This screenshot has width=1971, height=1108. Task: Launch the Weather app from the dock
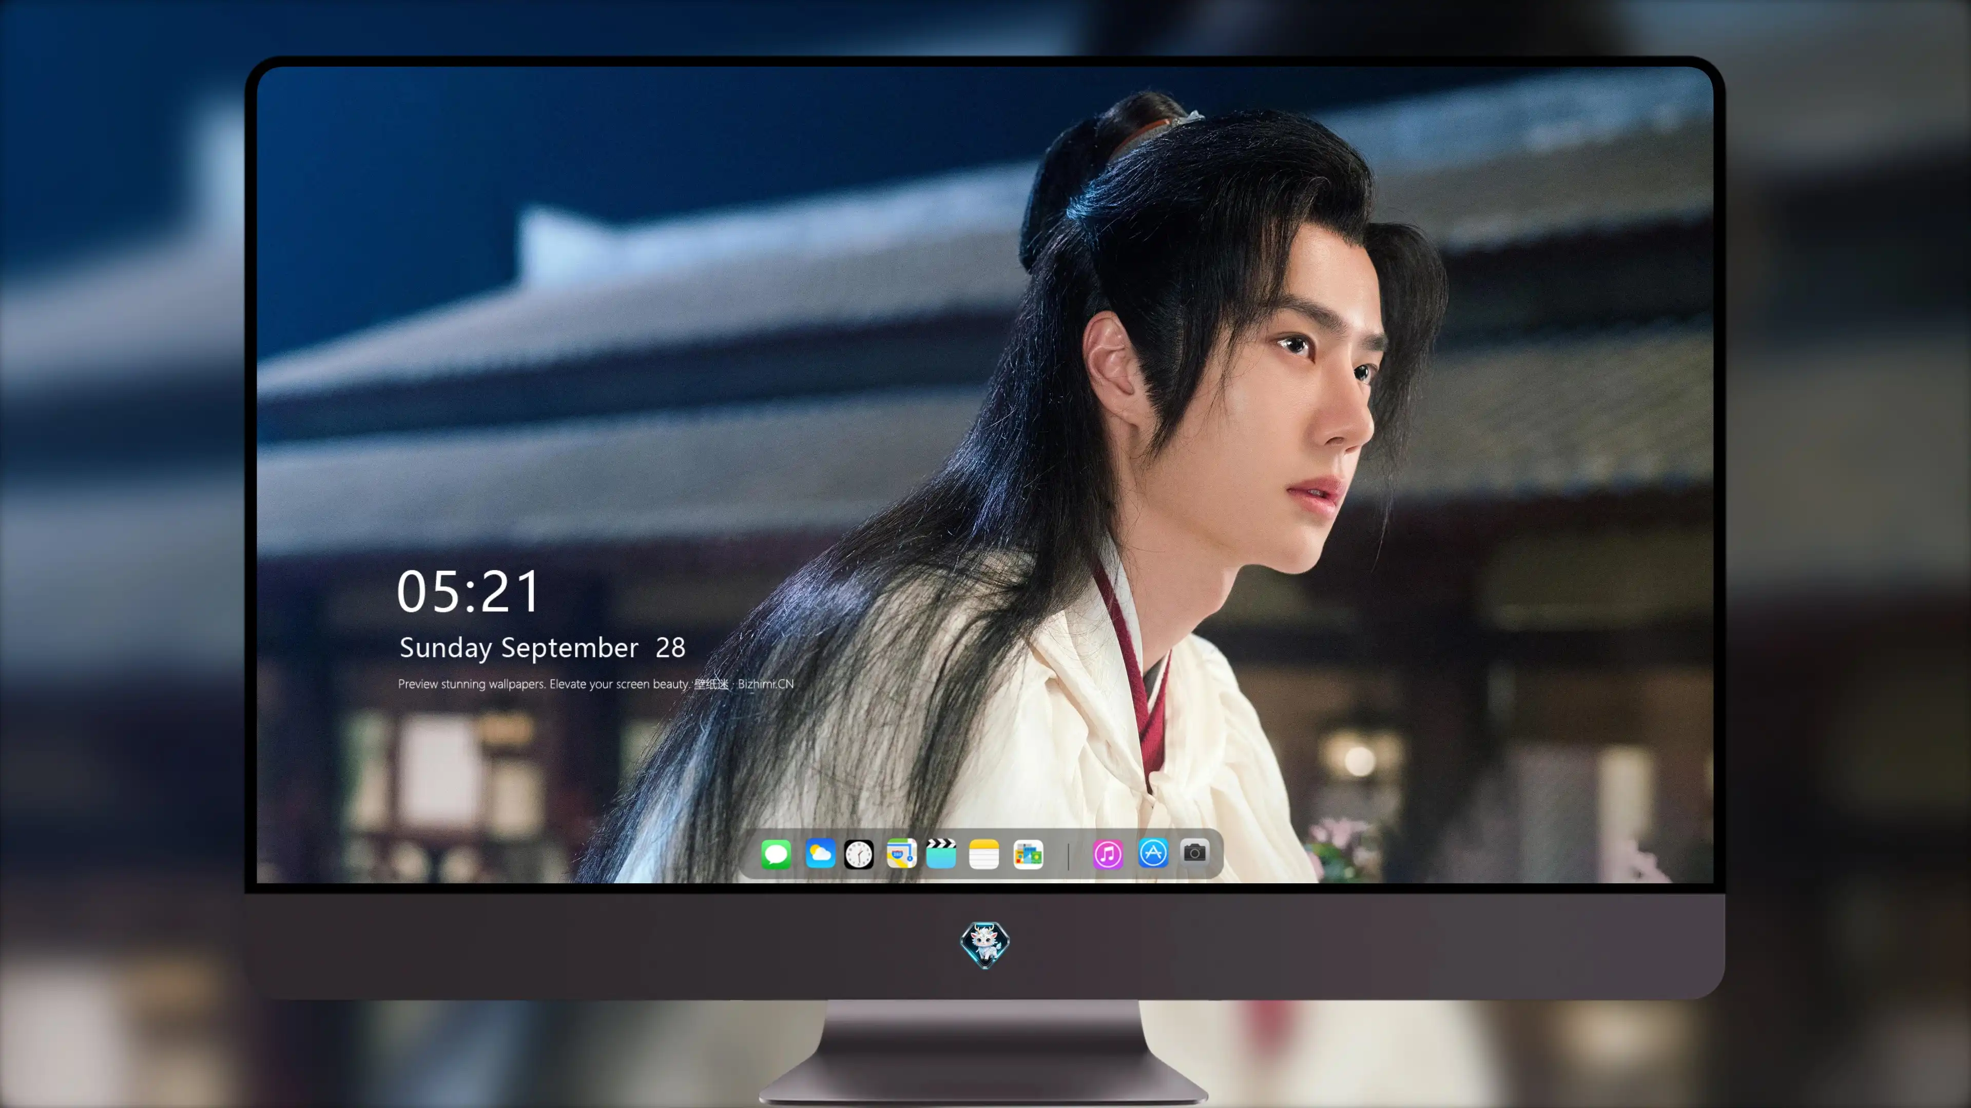(820, 854)
